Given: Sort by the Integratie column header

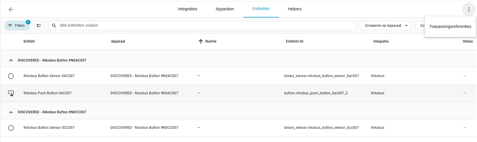Looking at the screenshot, I should (381, 41).
